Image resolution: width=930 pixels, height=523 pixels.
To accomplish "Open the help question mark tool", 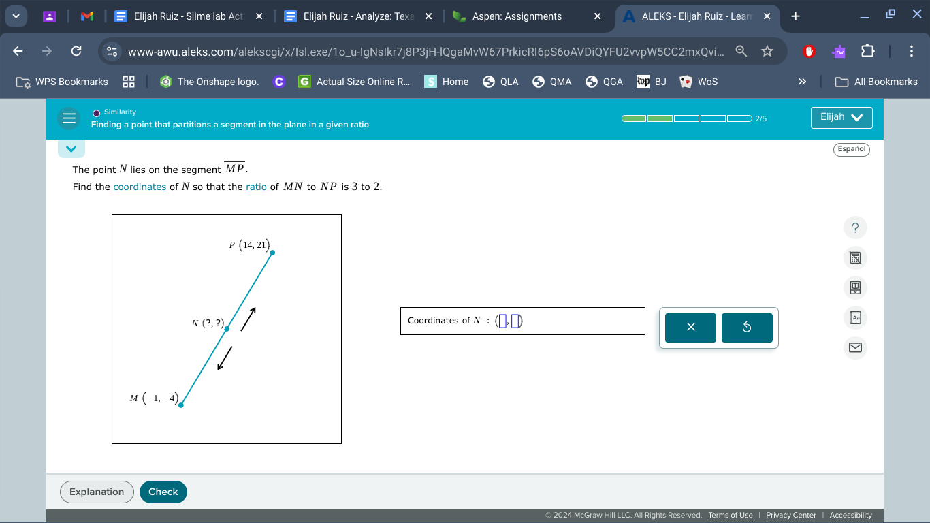I will [x=856, y=227].
